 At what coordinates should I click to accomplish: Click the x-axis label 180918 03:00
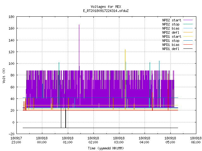point(119,140)
